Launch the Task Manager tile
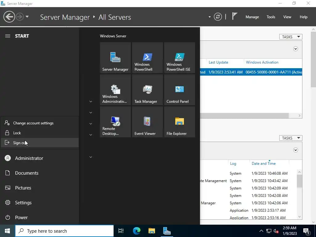 147,90
